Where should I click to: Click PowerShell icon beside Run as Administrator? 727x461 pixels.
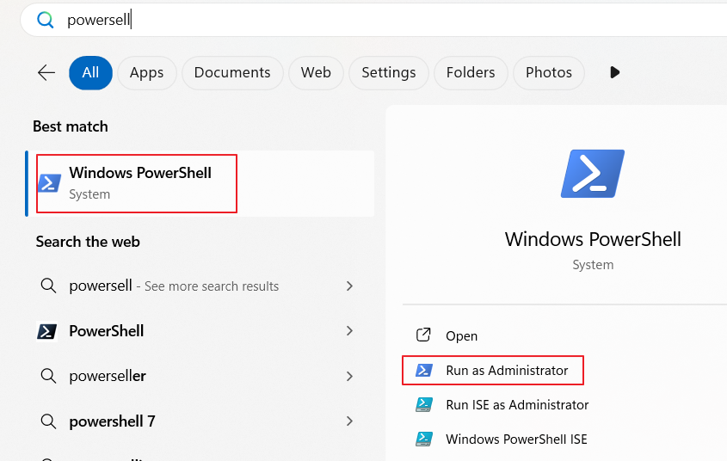pyautogui.click(x=424, y=370)
